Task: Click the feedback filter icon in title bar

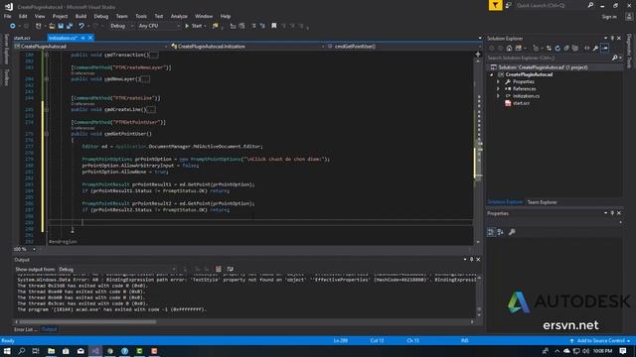Action: coord(495,5)
